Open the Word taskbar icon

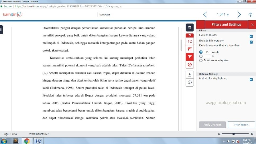click(x=38, y=141)
